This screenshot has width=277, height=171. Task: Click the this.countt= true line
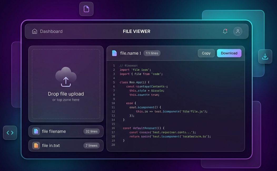[144, 95]
